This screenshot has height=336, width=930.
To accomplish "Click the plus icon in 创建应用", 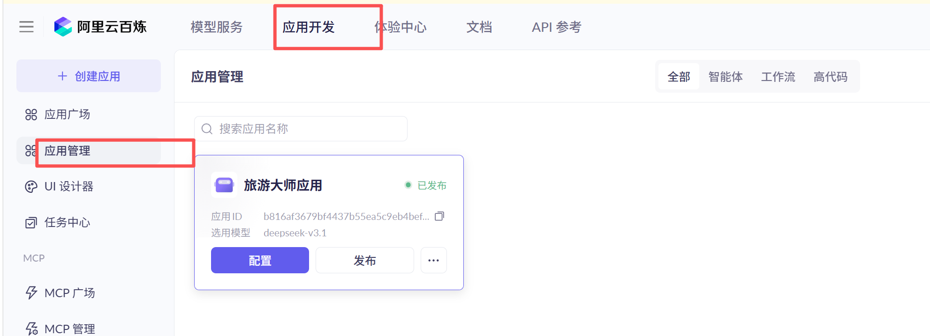I will [x=62, y=76].
